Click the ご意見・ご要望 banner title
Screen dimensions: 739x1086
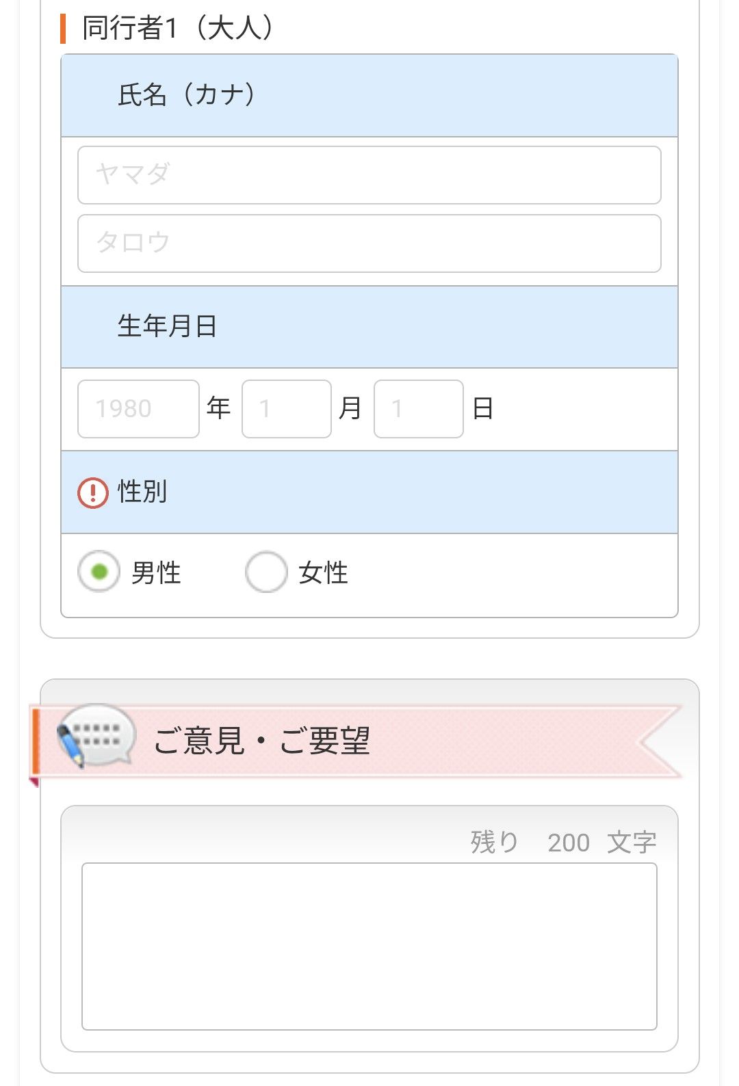(261, 741)
